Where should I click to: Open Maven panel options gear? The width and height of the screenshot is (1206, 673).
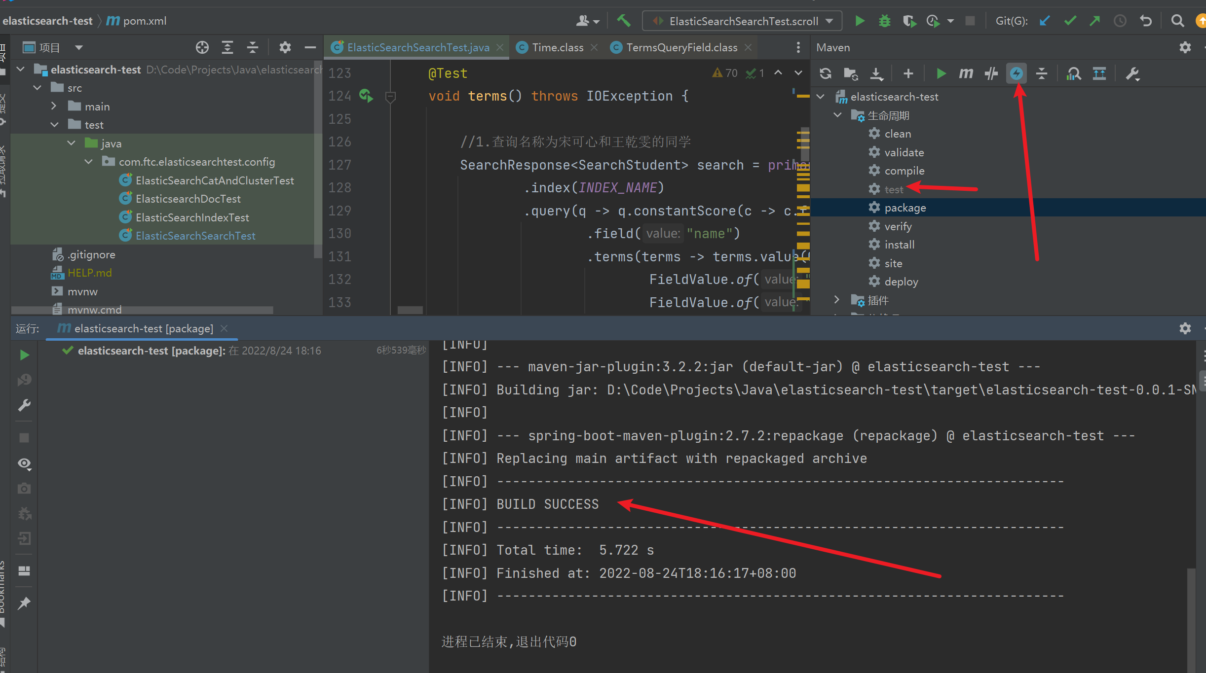click(x=1185, y=47)
